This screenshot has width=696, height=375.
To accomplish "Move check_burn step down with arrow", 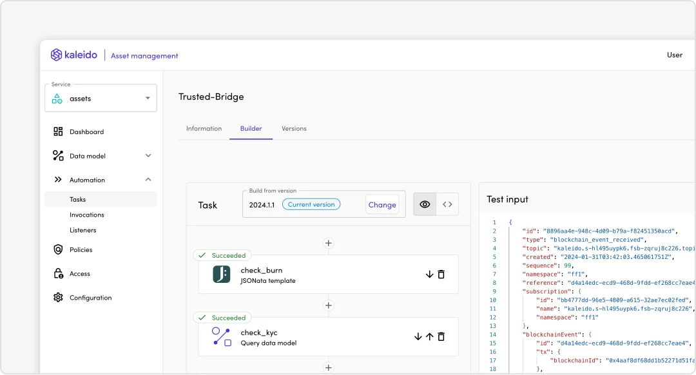I will coord(429,274).
